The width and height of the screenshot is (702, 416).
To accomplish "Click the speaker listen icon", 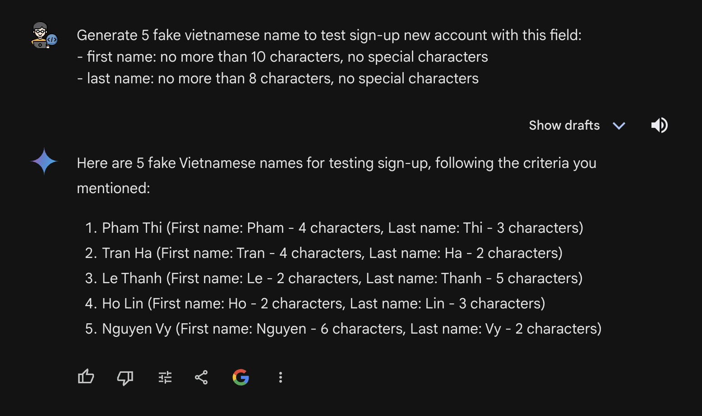I will click(x=660, y=125).
